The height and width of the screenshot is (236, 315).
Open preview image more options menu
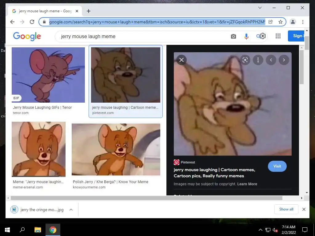coord(258,60)
